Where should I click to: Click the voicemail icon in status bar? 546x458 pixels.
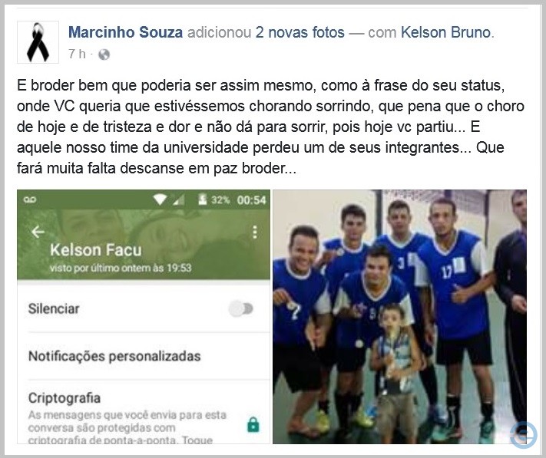coord(30,199)
